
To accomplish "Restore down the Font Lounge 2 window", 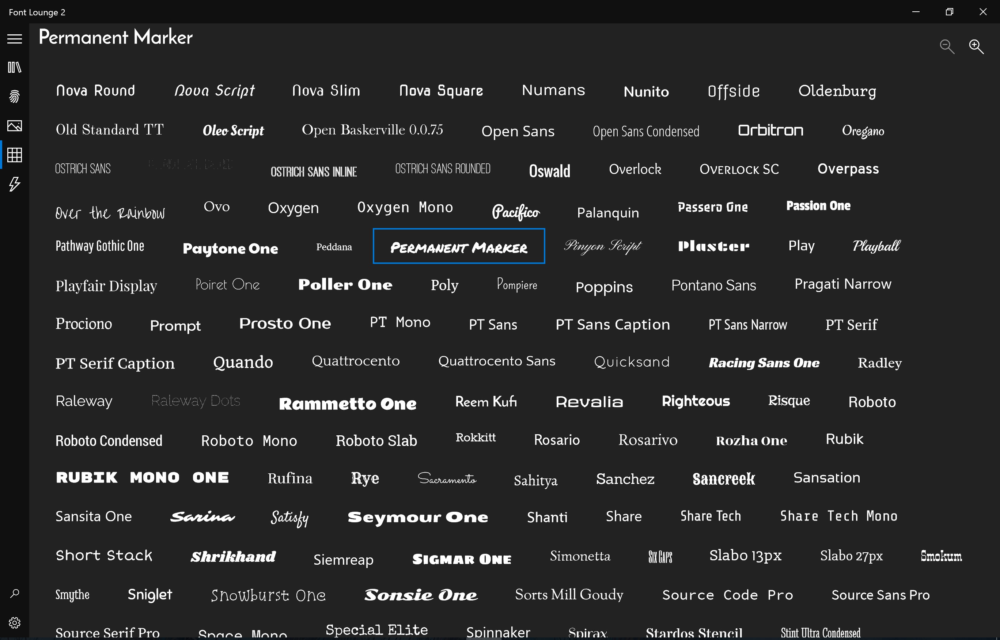I will pyautogui.click(x=948, y=12).
